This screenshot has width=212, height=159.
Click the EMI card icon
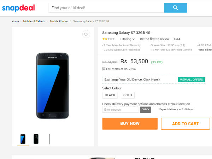104,69
